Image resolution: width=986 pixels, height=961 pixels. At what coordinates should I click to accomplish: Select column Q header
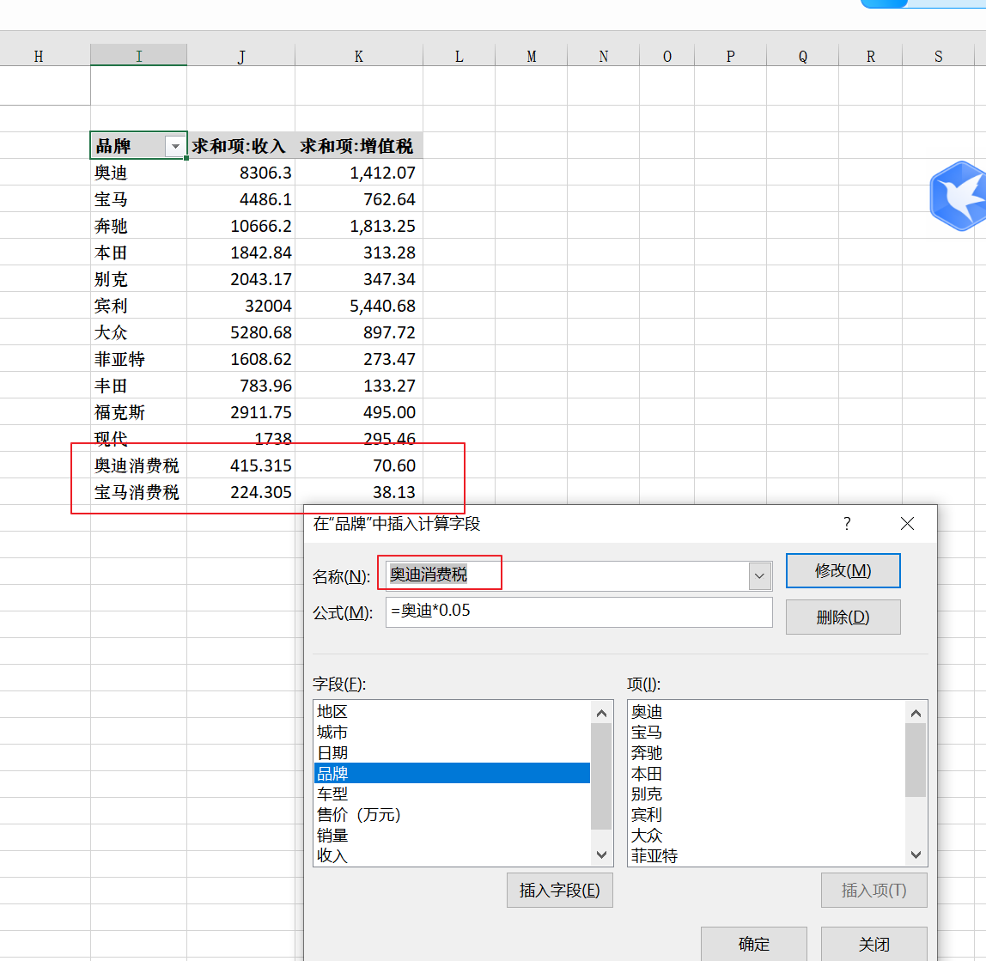click(x=803, y=55)
